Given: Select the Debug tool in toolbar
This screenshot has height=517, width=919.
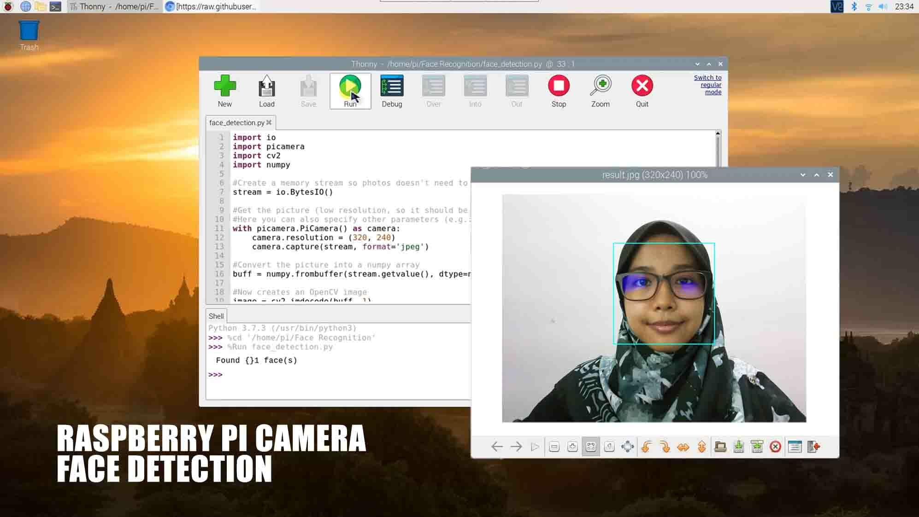Looking at the screenshot, I should click(x=392, y=91).
